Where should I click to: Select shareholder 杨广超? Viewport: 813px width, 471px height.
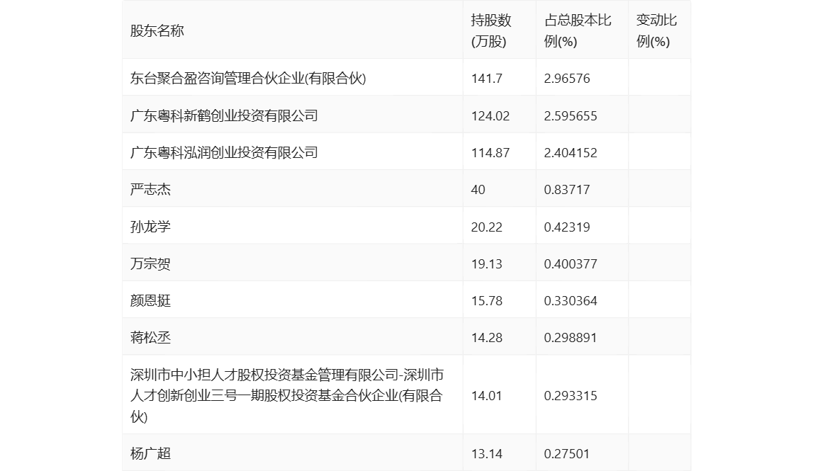pos(150,453)
